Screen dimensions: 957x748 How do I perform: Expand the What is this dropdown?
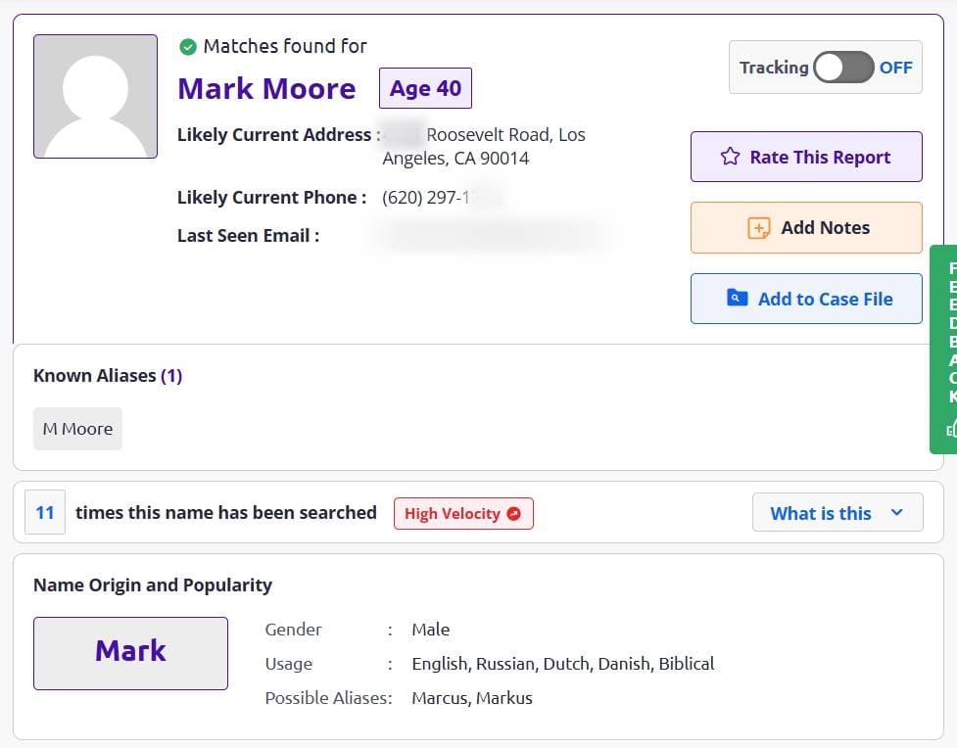pos(837,512)
